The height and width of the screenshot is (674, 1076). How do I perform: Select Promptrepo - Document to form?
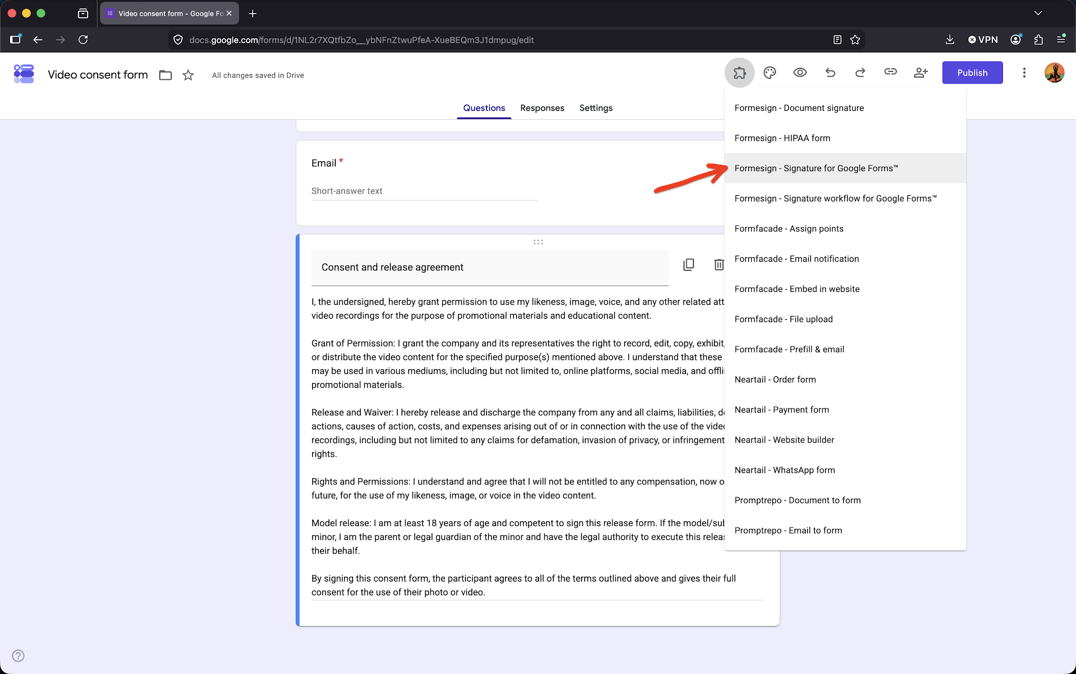[x=845, y=500]
